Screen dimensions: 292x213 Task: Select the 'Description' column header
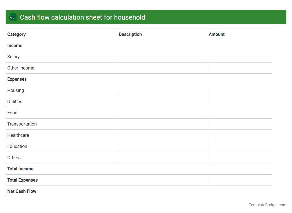point(130,34)
